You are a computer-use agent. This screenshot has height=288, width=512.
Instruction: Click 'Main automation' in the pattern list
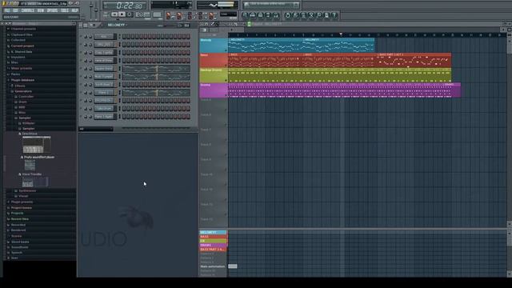pyautogui.click(x=214, y=266)
